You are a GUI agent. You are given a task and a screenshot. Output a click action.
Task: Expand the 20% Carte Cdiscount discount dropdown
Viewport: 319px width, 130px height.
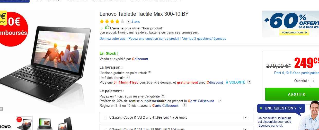click(220, 101)
